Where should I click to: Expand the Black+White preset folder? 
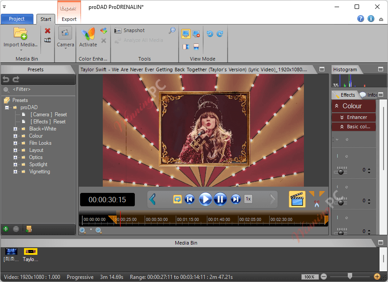pyautogui.click(x=15, y=129)
